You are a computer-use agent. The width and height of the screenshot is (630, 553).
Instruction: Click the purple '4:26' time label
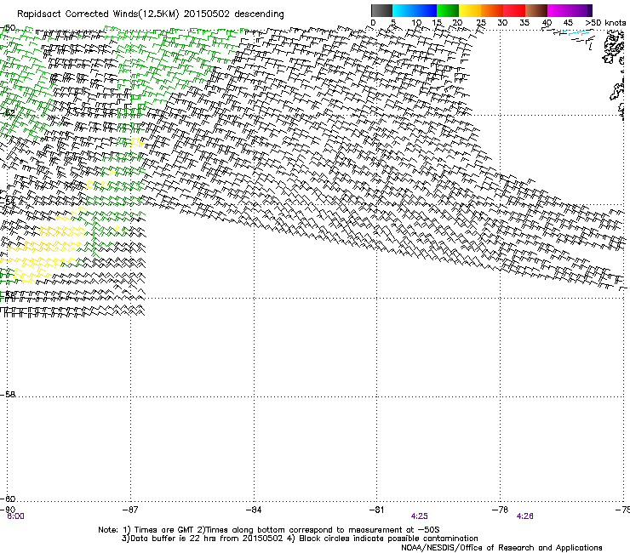coord(524,516)
